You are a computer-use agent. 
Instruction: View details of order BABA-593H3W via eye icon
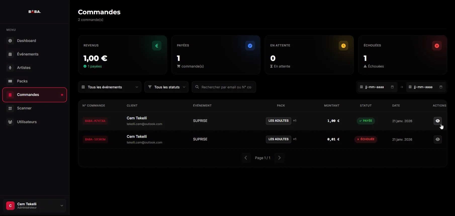pos(438,139)
